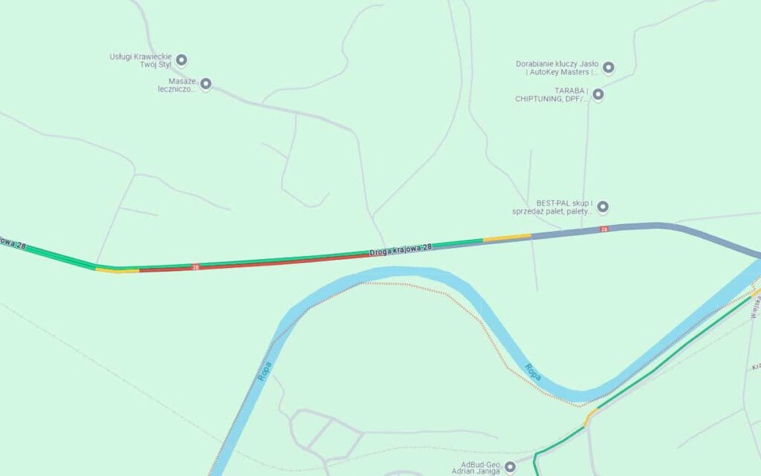This screenshot has width=761, height=476.
Task: Click the yellow traffic segment near BEST-PAL
Action: 507,238
